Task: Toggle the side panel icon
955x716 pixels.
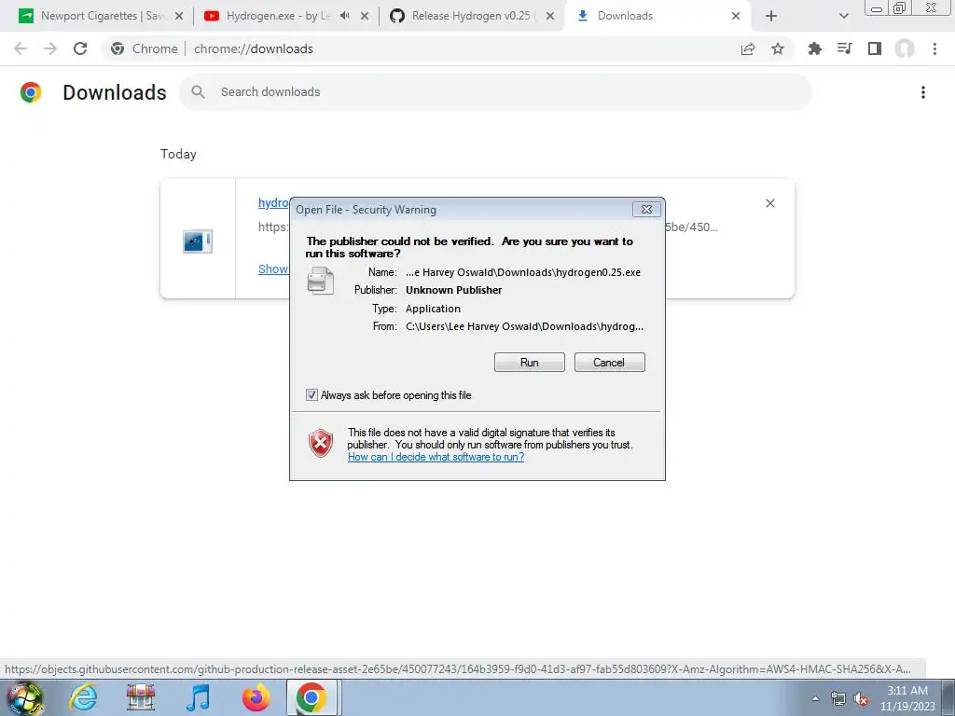Action: pyautogui.click(x=875, y=48)
